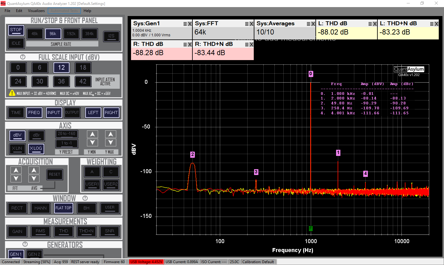444x265 pixels.
Task: Click the yellow max input warning icon
Action: pyautogui.click(x=12, y=93)
